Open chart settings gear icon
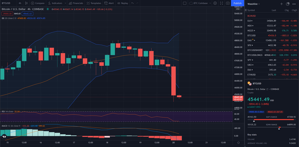The image size is (299, 147). pos(215,3)
